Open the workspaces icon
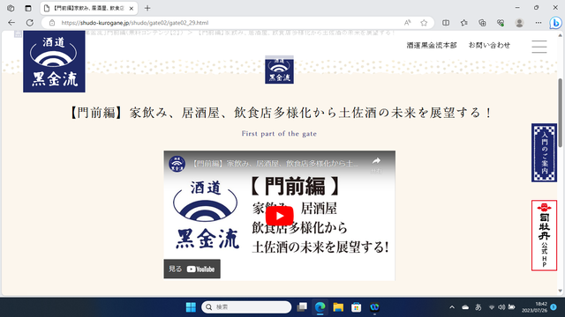The image size is (565, 317). click(x=11, y=8)
